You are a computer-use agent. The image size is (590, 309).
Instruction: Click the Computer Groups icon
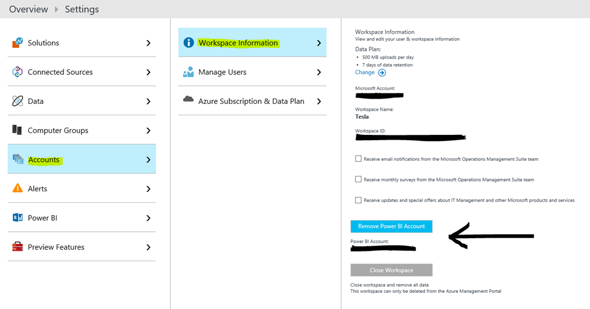click(17, 130)
